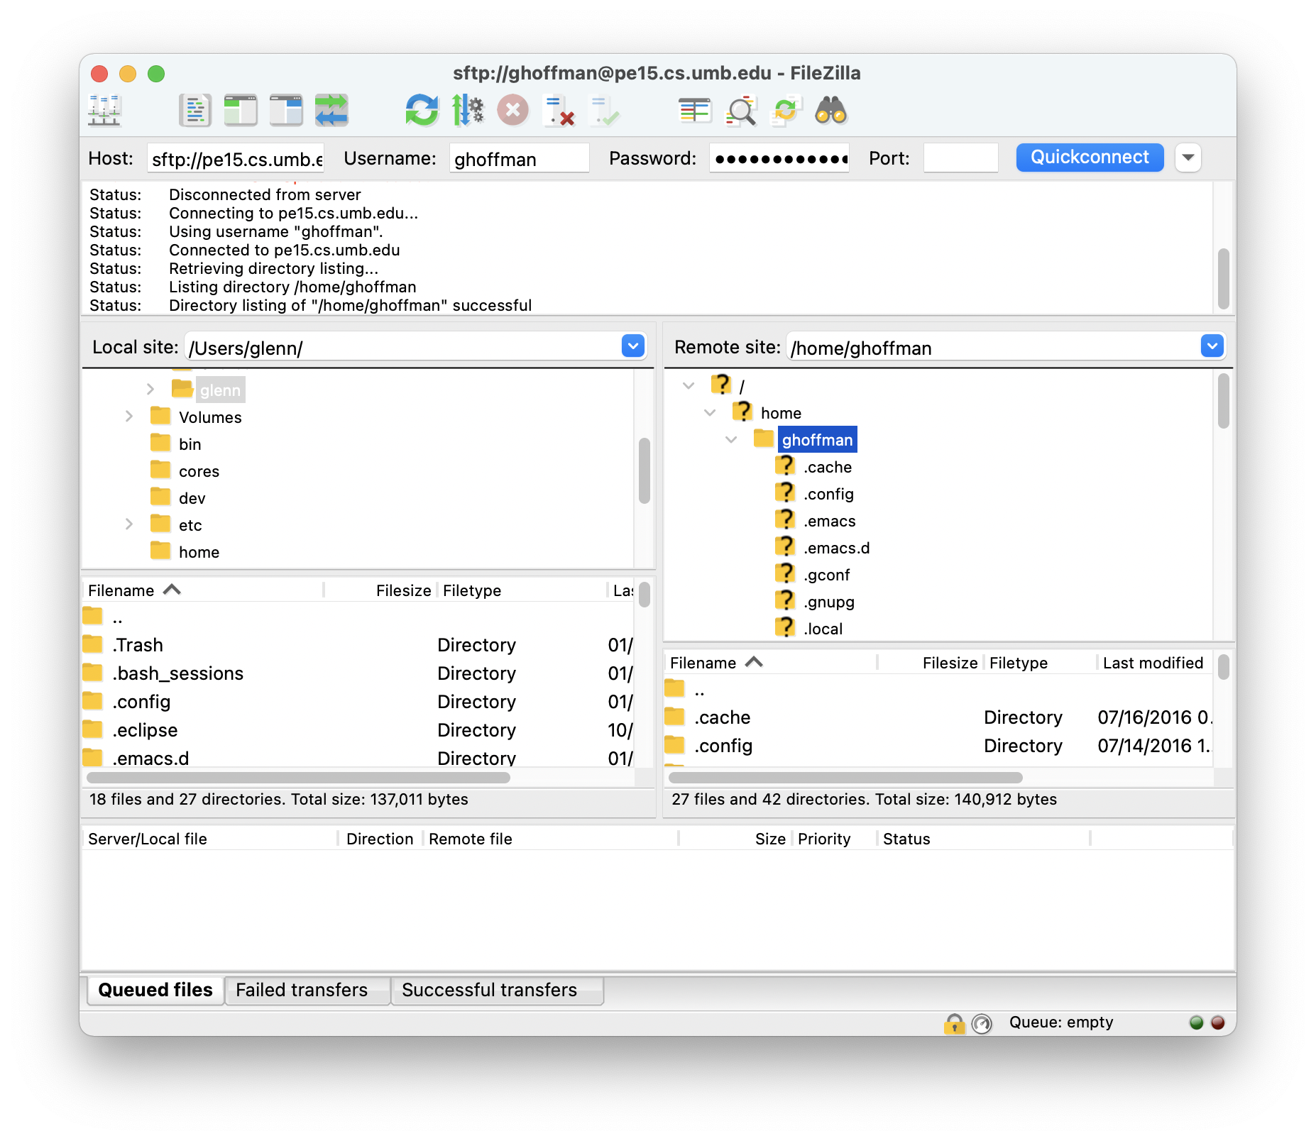This screenshot has width=1316, height=1141.
Task: Click the Password field
Action: (x=779, y=158)
